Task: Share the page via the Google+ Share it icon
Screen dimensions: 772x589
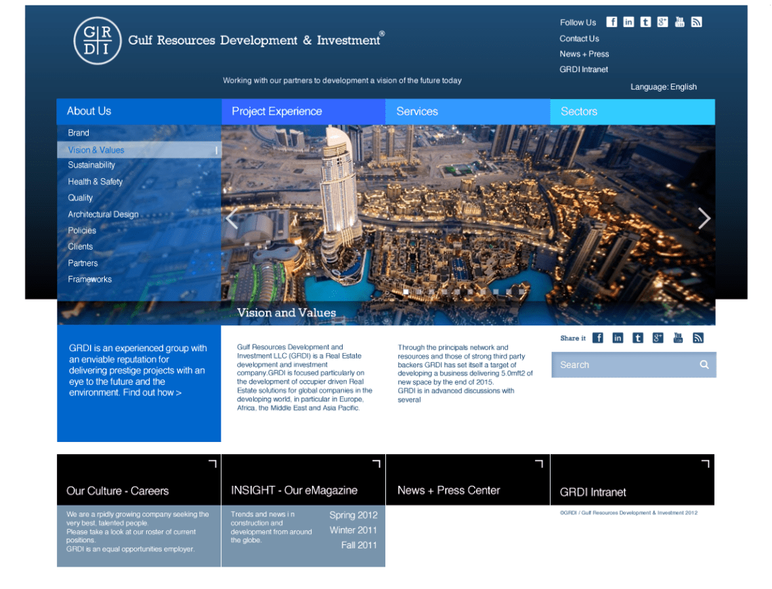Action: 658,338
